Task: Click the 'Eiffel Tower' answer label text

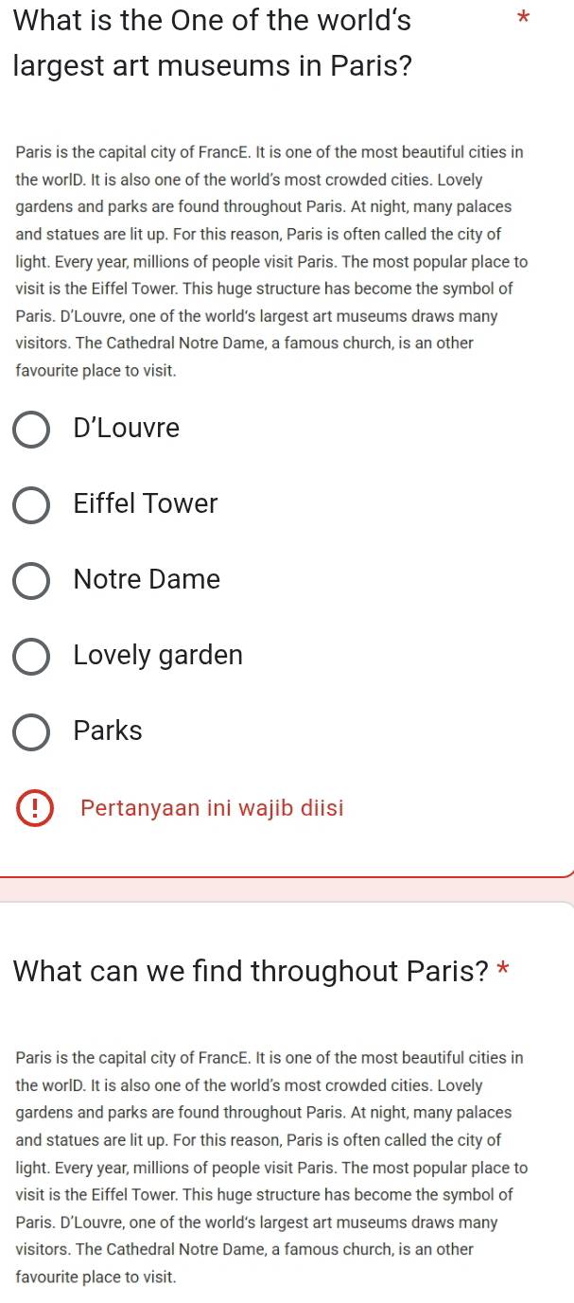Action: [146, 504]
